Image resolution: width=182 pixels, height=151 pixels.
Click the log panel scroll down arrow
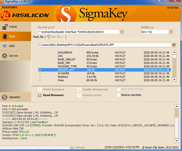coord(176,141)
